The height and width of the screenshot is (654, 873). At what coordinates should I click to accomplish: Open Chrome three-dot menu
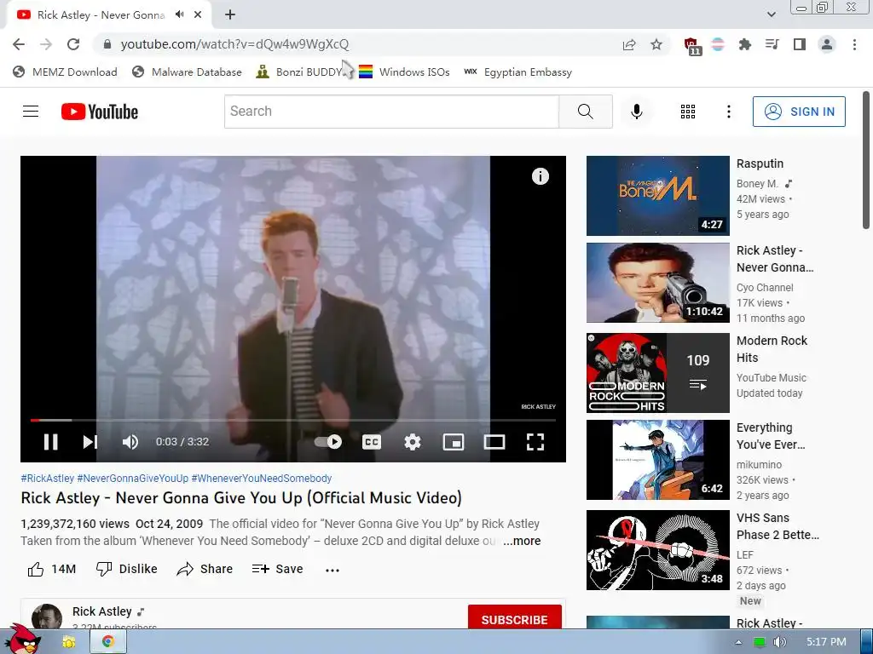[854, 44]
